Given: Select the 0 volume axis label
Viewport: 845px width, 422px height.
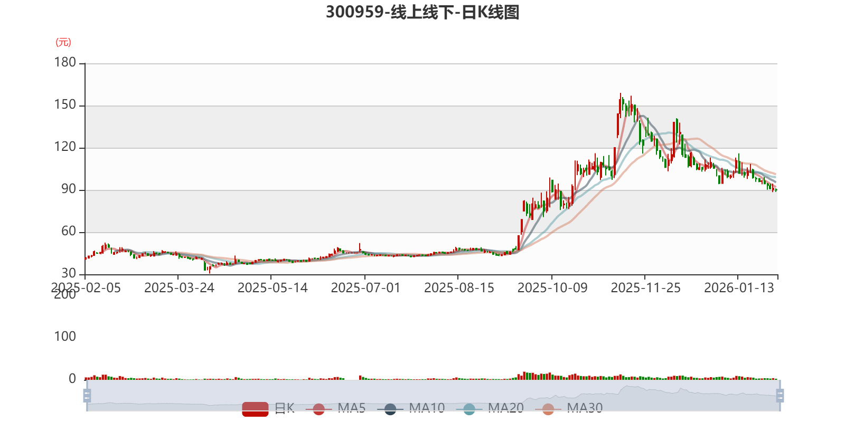Looking at the screenshot, I should click(72, 379).
